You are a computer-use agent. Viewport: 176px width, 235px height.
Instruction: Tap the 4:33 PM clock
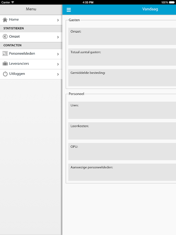tap(88, 2)
